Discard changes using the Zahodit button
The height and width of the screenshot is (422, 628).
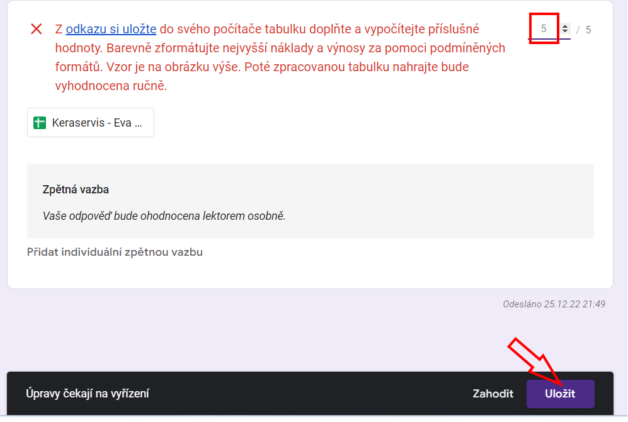[493, 394]
